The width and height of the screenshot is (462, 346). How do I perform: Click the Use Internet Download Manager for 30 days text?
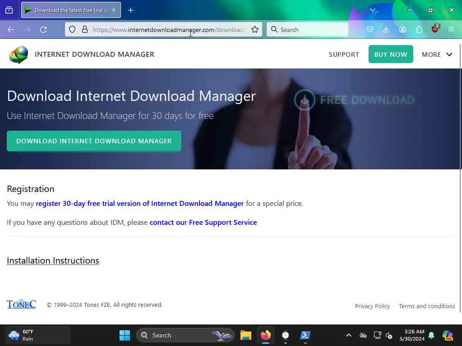click(110, 116)
